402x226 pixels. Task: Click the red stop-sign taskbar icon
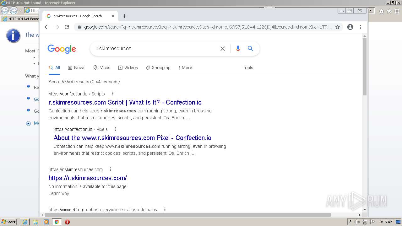[67, 222]
